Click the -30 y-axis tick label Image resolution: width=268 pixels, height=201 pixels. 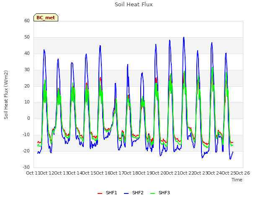pos(26,167)
